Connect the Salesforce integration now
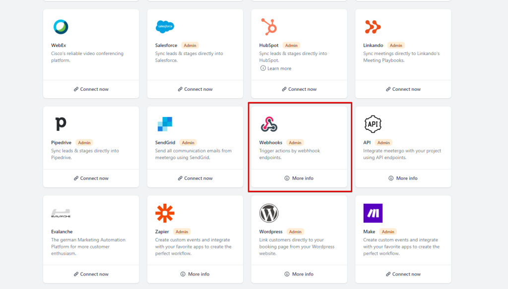508x289 pixels. point(195,89)
